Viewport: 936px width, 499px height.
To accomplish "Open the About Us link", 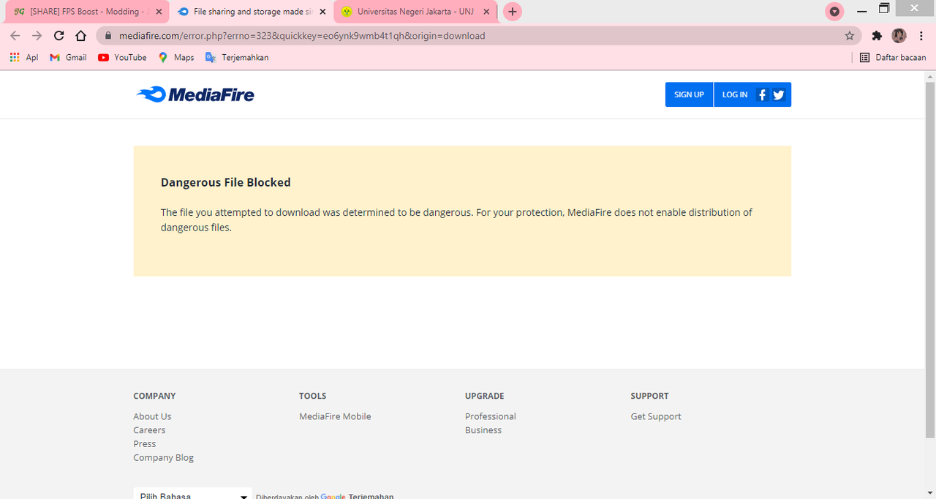I will point(152,416).
